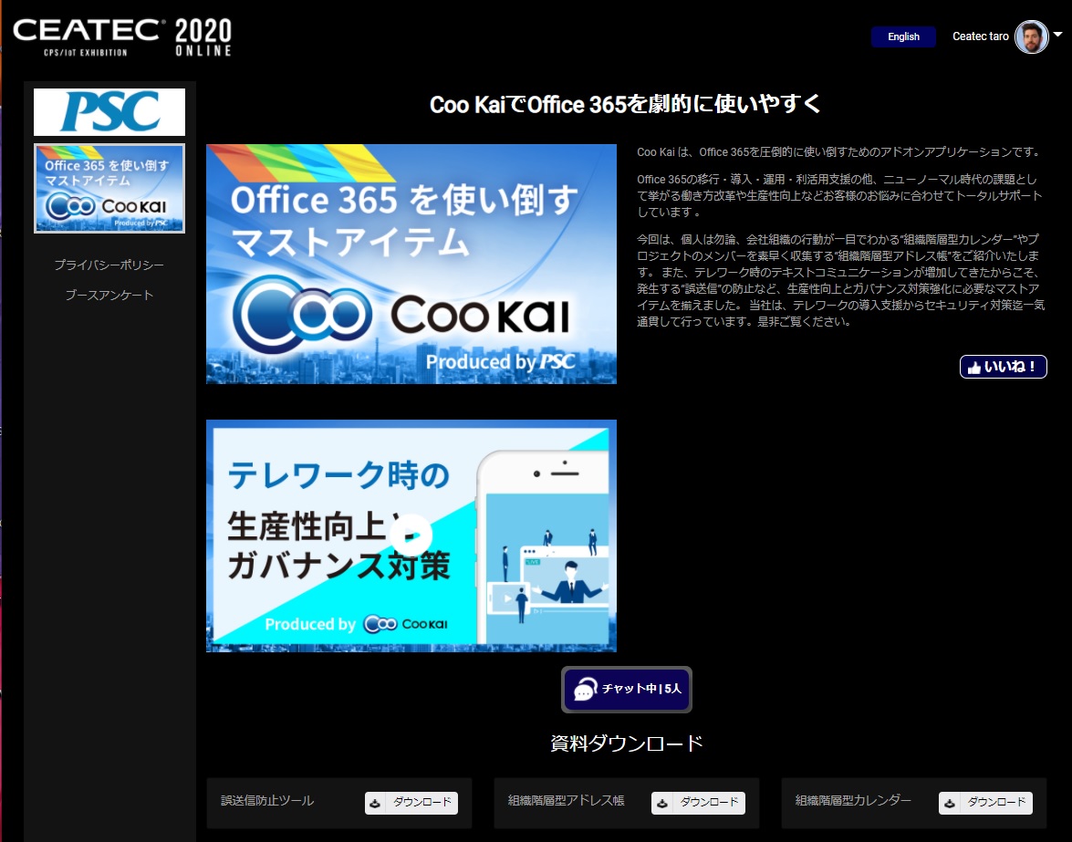Expand the user account dropdown arrow
This screenshot has height=842, width=1072.
(x=1057, y=34)
